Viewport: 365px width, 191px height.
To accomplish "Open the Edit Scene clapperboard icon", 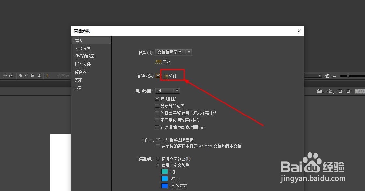I will pos(320,91).
